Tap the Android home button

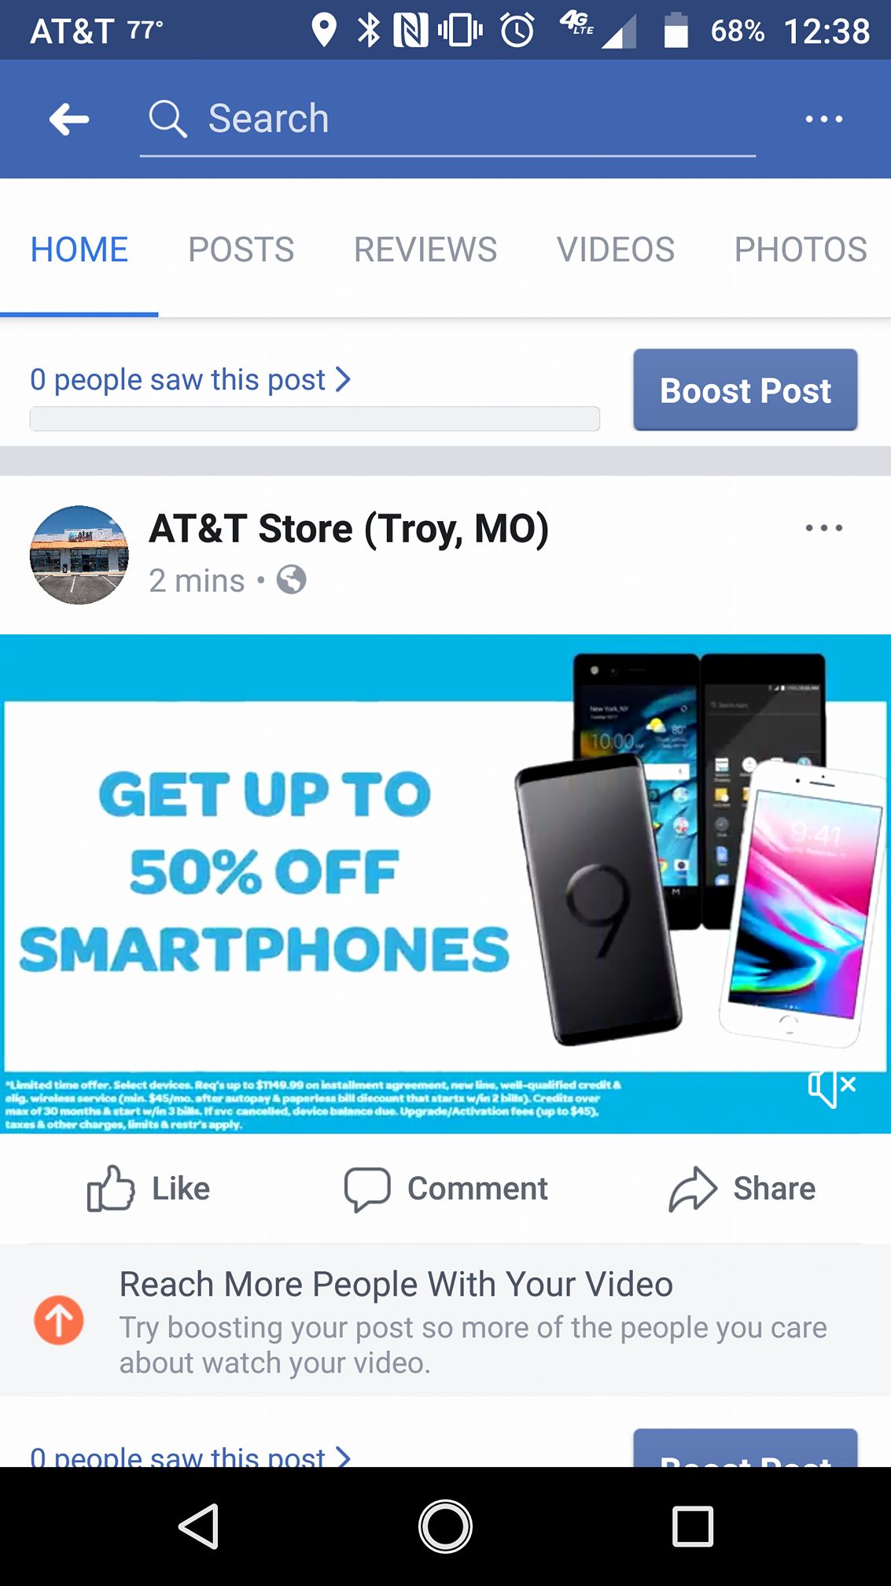tap(445, 1526)
